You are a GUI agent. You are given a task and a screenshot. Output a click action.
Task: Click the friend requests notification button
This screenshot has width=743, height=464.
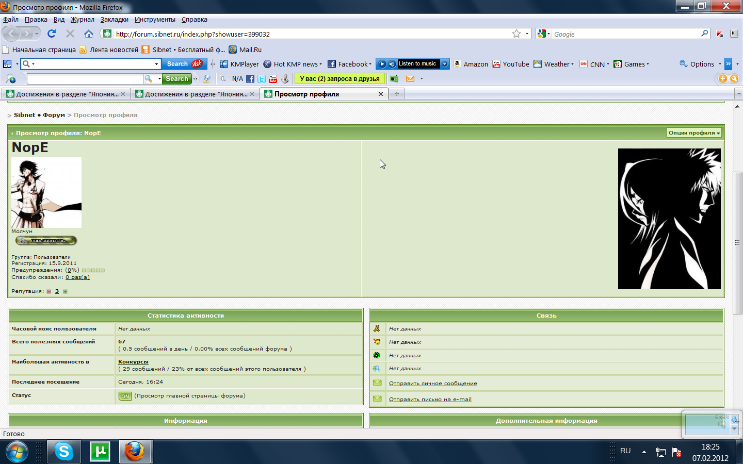click(340, 79)
